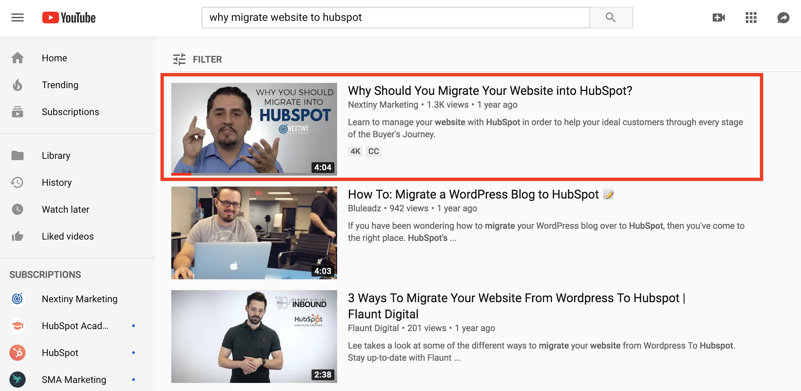Click in the search box
This screenshot has height=391, width=801.
tap(396, 17)
